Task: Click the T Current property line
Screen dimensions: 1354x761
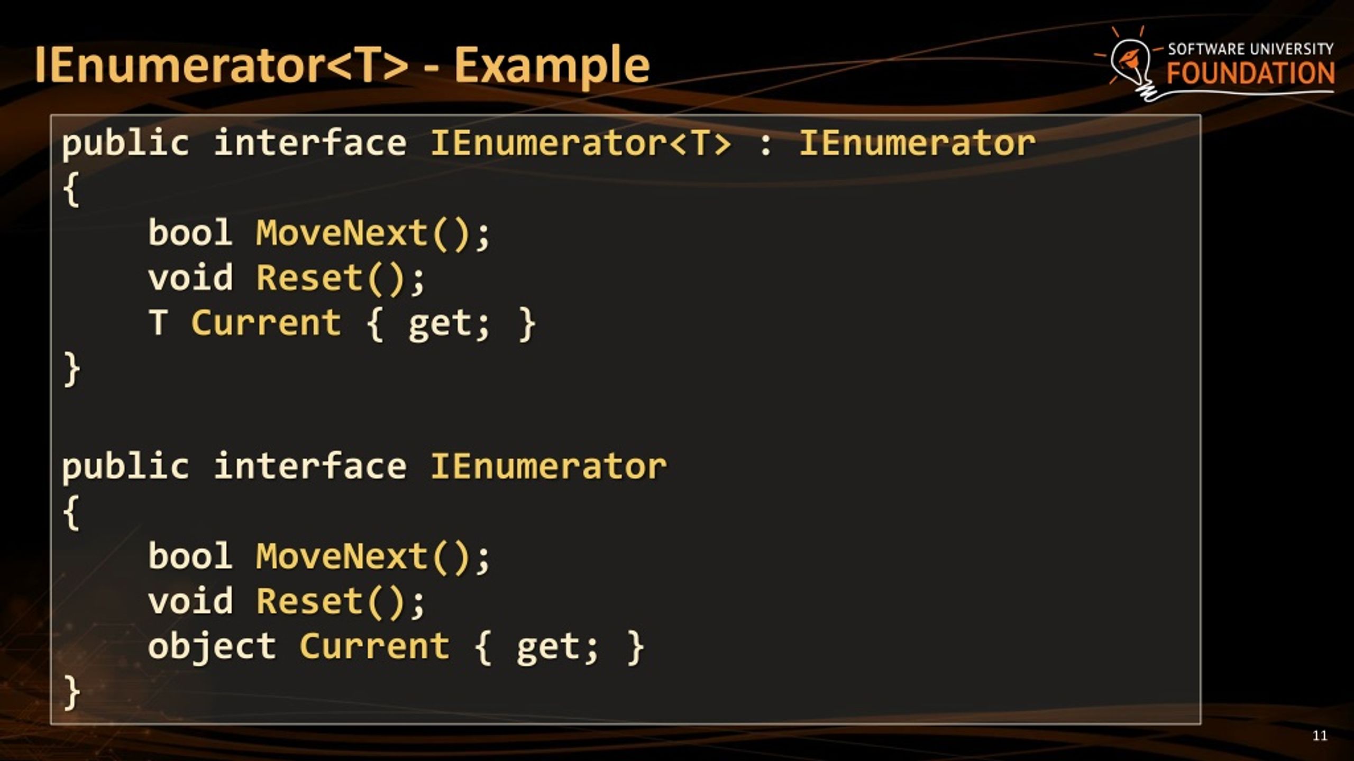Action: pos(342,323)
